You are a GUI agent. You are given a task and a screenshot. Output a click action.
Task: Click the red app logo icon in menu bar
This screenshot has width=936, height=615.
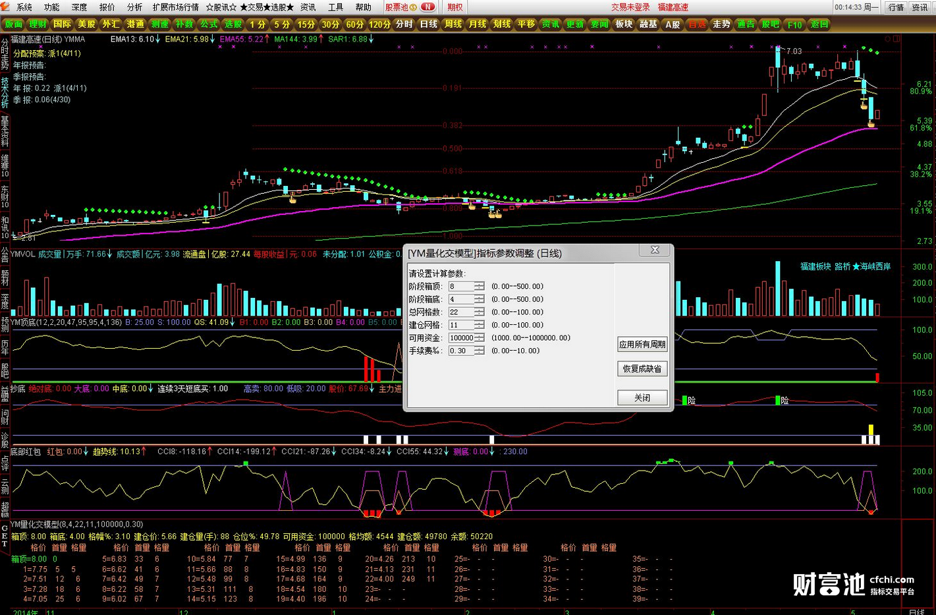7,7
